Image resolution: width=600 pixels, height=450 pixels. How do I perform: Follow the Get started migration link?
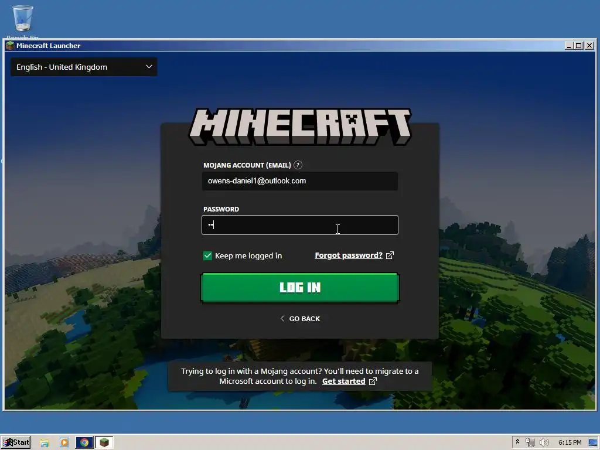tap(343, 381)
